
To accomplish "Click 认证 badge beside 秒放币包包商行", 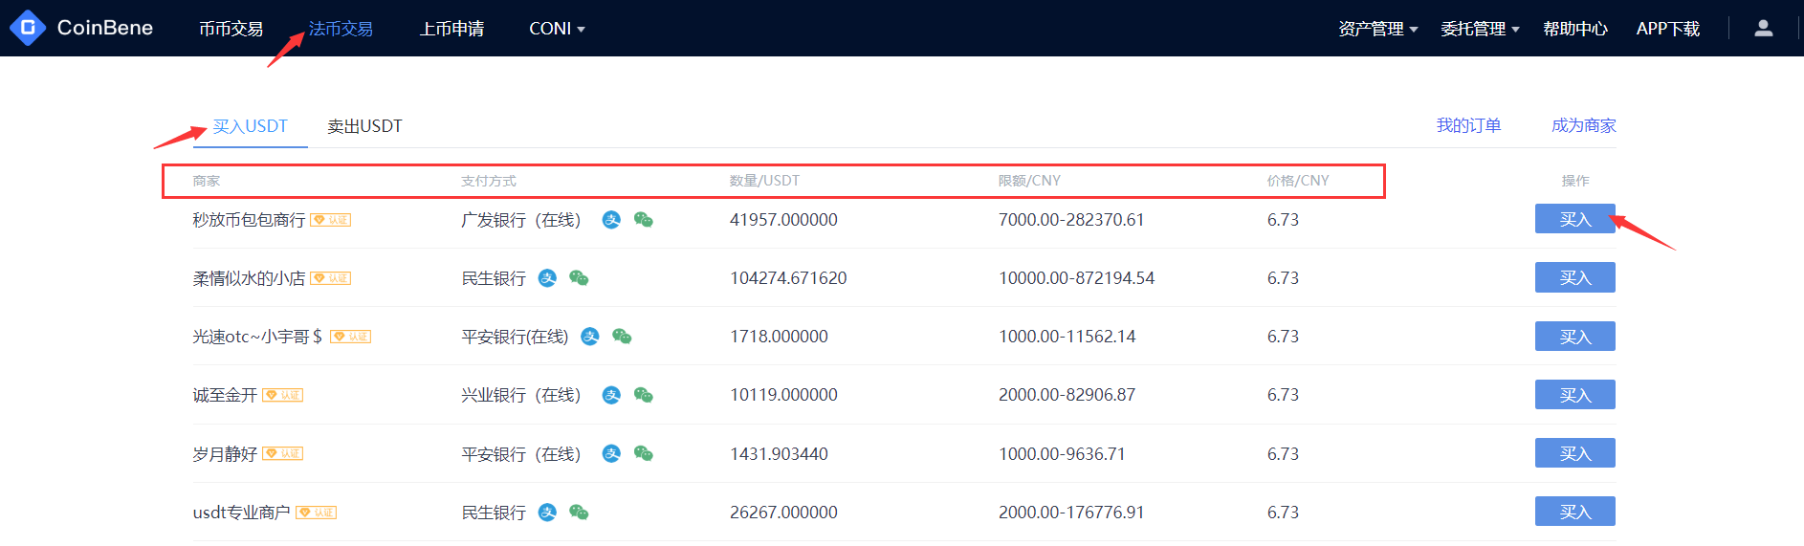I will [x=331, y=220].
